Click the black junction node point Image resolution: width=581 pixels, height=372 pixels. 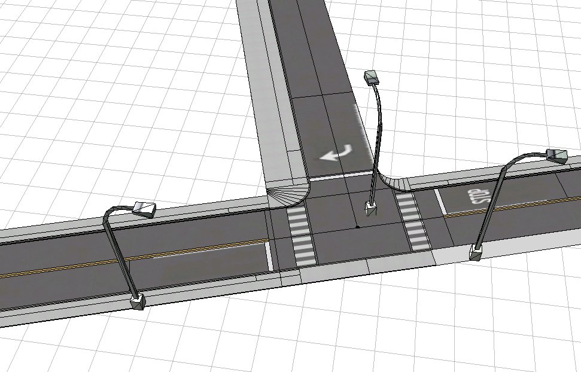click(x=357, y=227)
